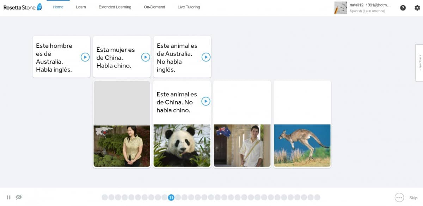Click the Spanish (Latin America) language label
Viewport: 423px width, 206px height.
pyautogui.click(x=367, y=11)
